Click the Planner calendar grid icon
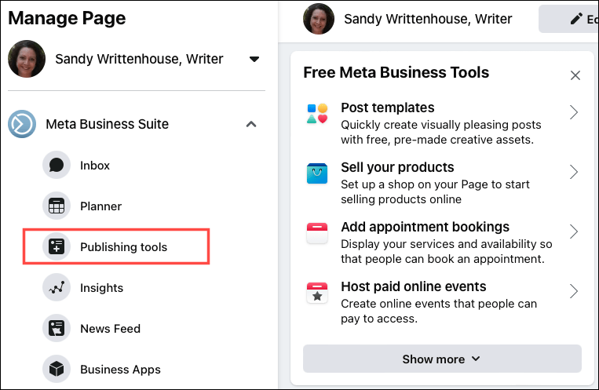This screenshot has width=599, height=390. (57, 206)
